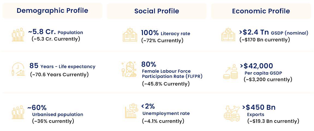This screenshot has width=314, height=131.
Task: Select the Economic Profile header
Action: click(x=261, y=11)
